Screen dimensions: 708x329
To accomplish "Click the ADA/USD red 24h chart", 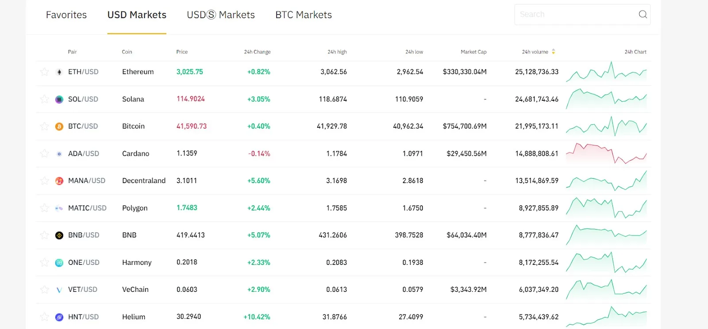I will (606, 153).
